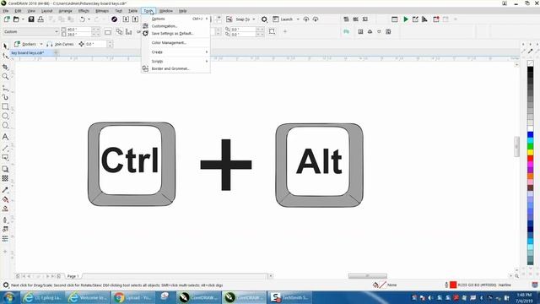540x304 pixels.
Task: Click the Search content circular icon
Action: point(115,19)
